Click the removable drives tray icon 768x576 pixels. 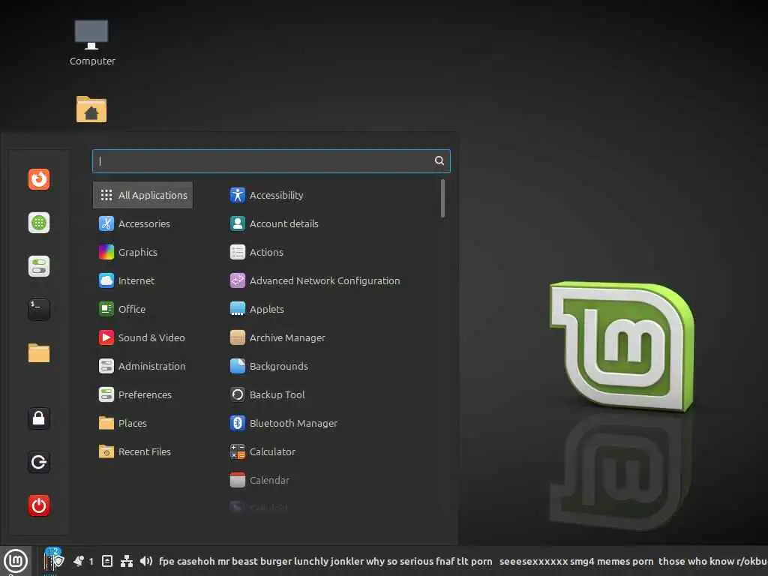[107, 561]
